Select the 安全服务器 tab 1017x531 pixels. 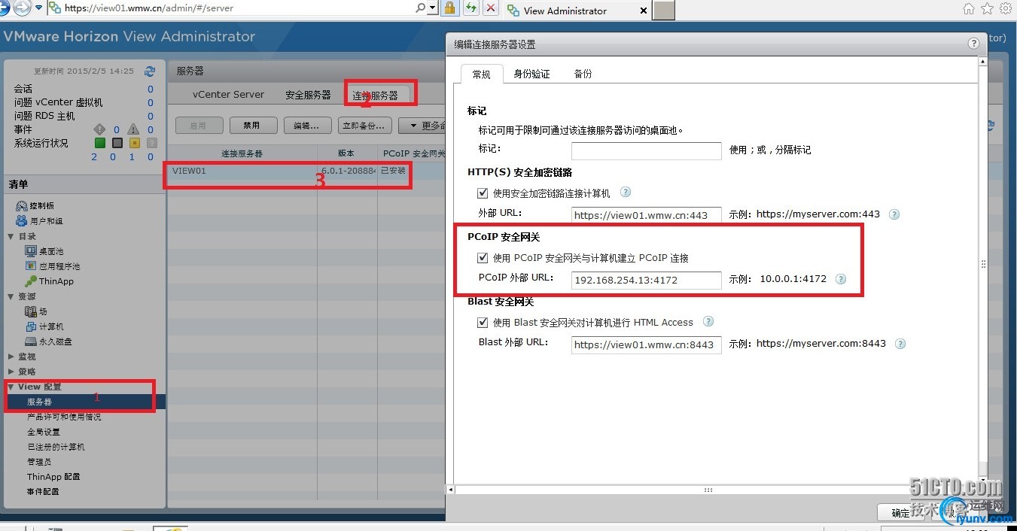point(308,95)
